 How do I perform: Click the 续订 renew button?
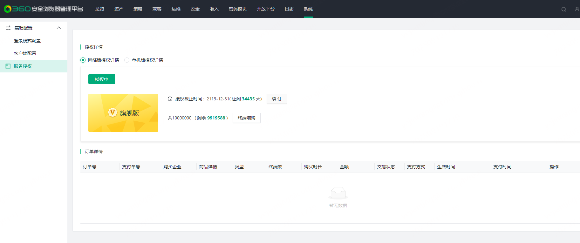point(276,99)
